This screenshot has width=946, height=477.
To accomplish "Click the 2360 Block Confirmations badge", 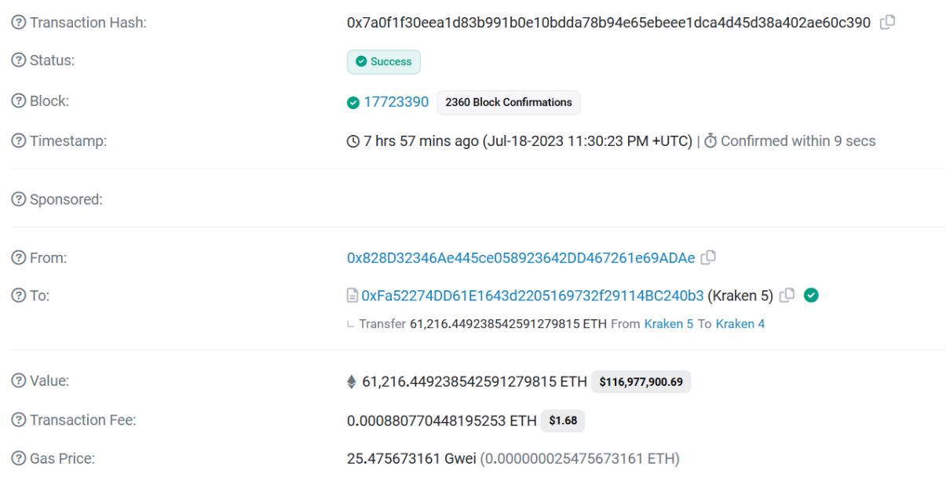I will pos(509,102).
